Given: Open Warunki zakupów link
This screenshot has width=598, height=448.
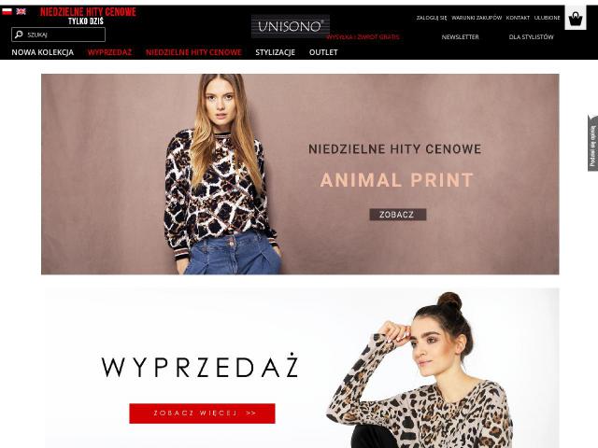Looking at the screenshot, I should pyautogui.click(x=477, y=18).
